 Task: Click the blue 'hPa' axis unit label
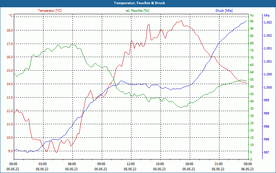click(266, 16)
